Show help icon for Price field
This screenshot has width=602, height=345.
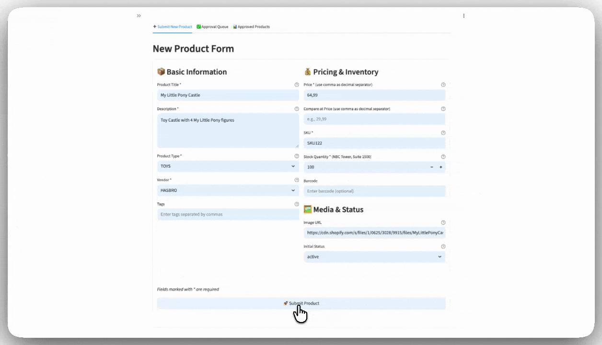click(x=443, y=85)
